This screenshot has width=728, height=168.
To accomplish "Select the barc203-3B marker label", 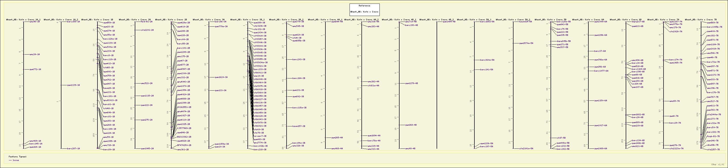I will click(x=299, y=60).
